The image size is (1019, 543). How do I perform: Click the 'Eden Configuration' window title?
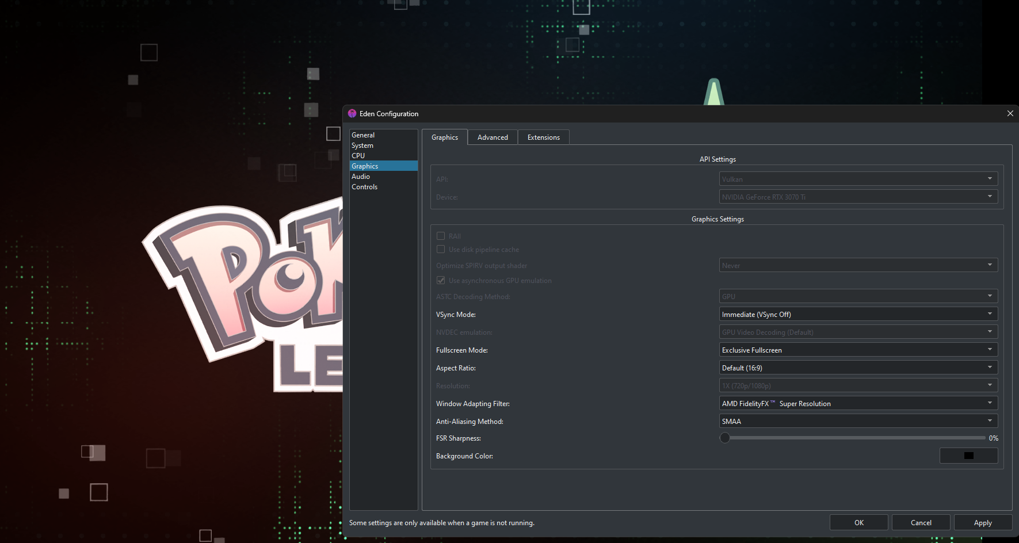pos(389,114)
